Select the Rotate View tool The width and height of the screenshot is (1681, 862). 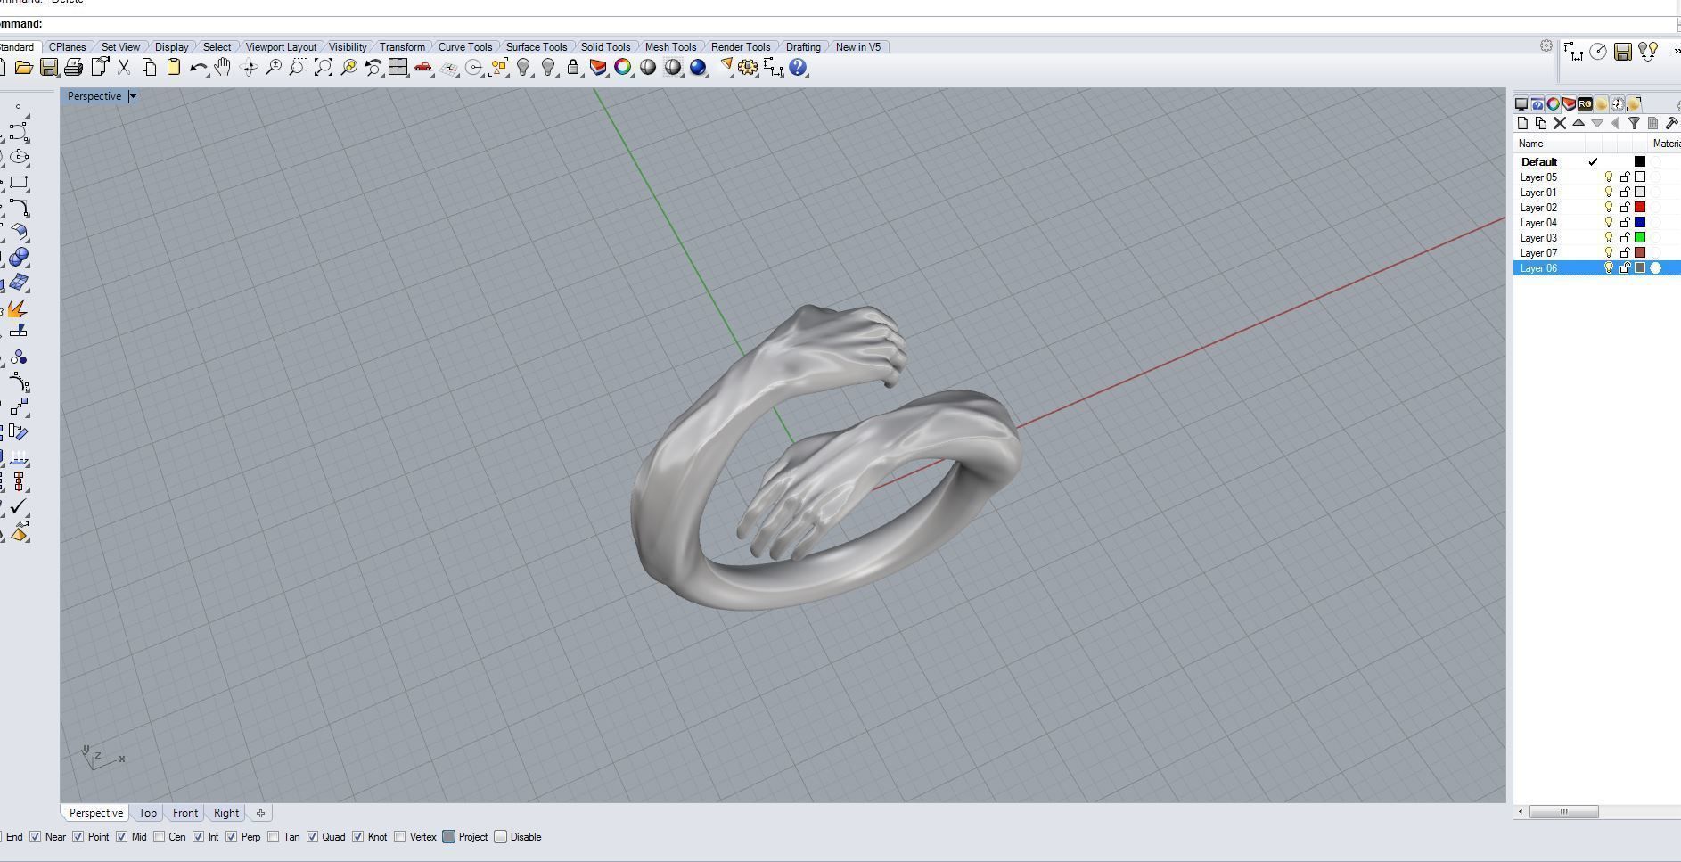tap(249, 68)
